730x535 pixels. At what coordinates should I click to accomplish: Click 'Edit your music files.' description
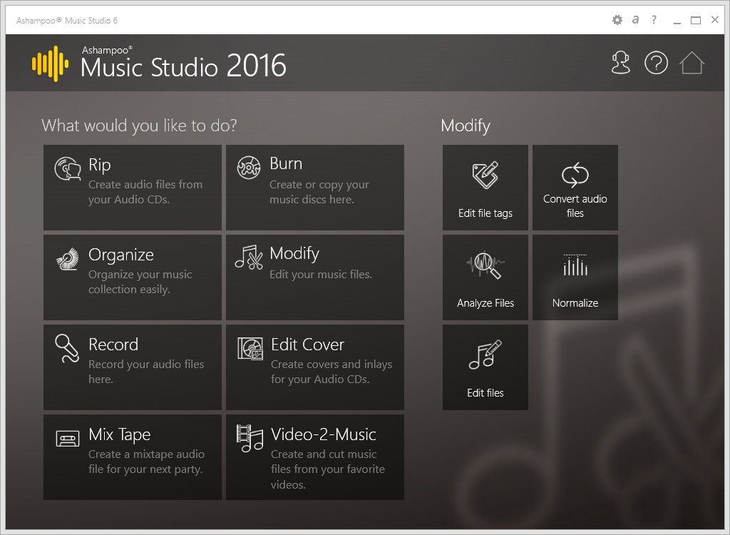(x=321, y=275)
